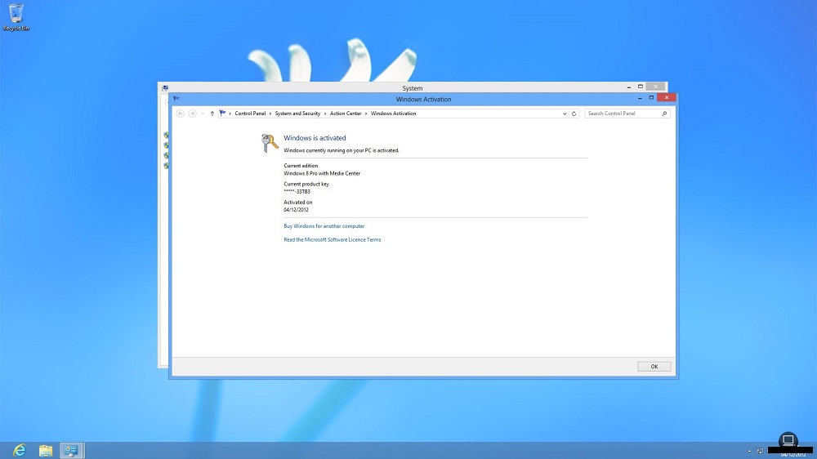Click the breadcrumb arrow after Action Center
817x459 pixels.
tap(366, 114)
